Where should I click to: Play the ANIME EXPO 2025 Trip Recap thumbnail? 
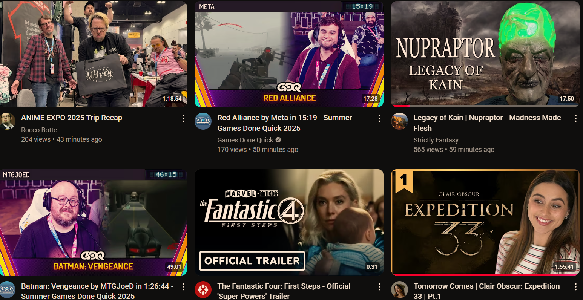[x=94, y=54]
